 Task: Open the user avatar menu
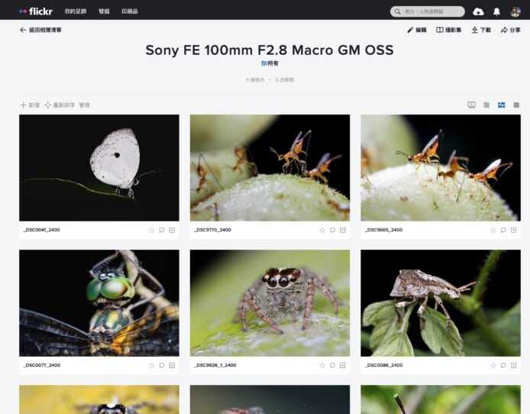(515, 11)
